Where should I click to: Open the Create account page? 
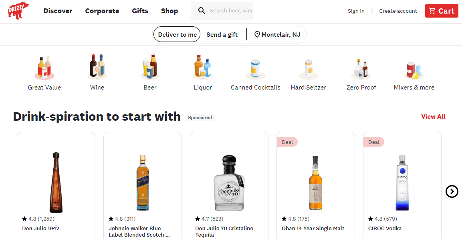tap(398, 11)
